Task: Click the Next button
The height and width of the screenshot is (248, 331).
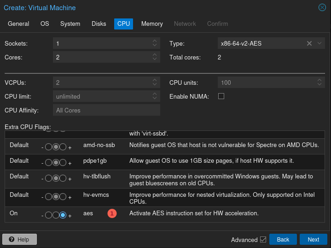Action: pos(313,240)
